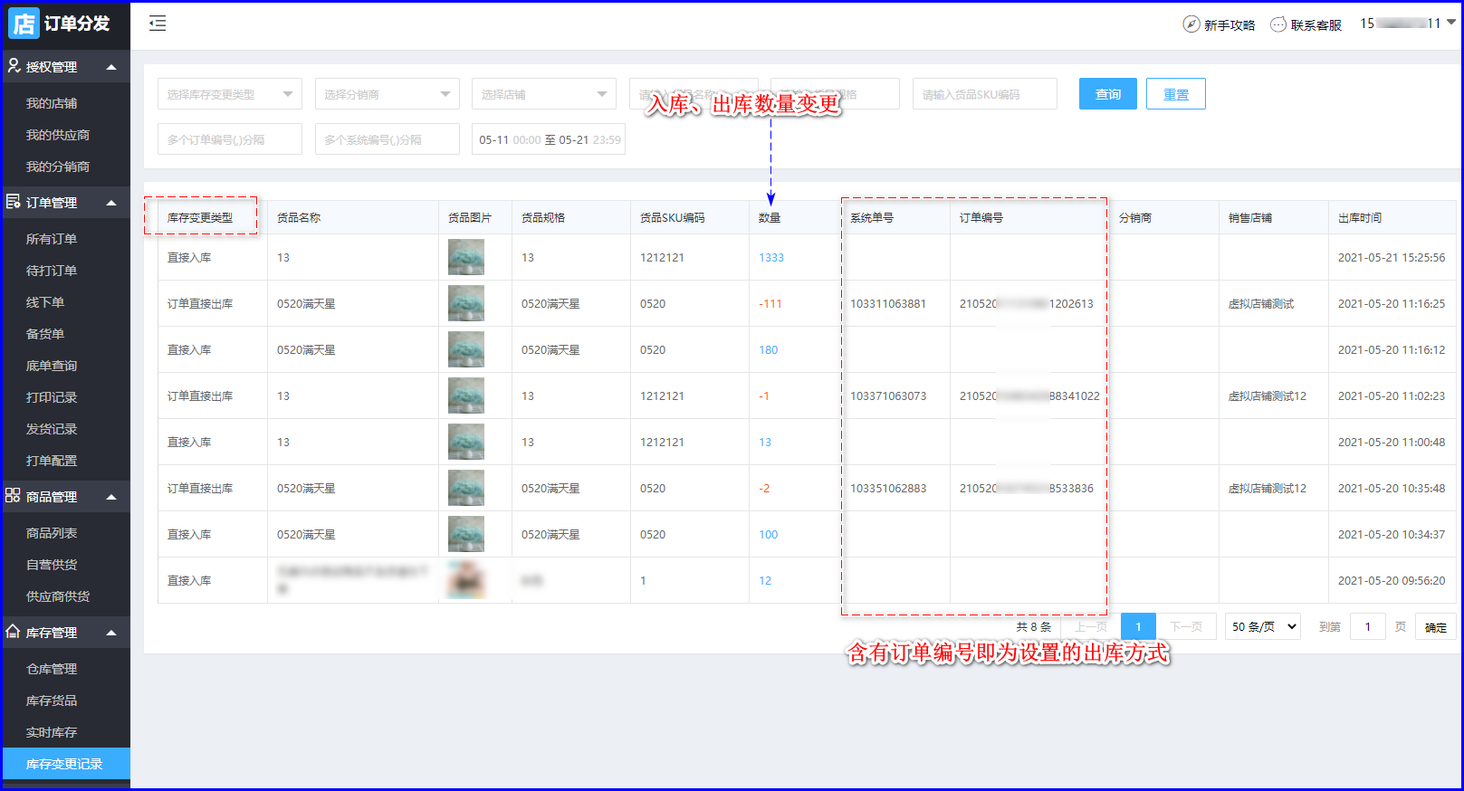Viewport: 1464px width, 791px height.
Task: Click the 出库时间 column header
Action: 1360,218
